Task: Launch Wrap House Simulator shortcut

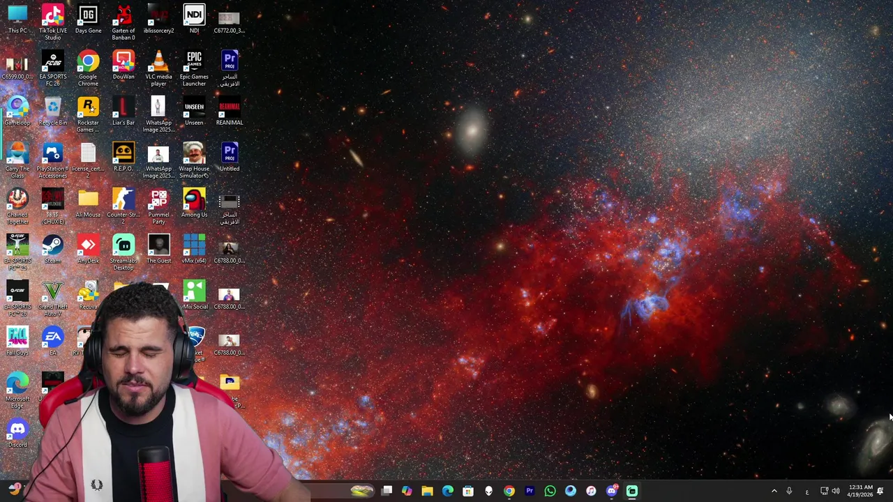Action: [x=194, y=160]
